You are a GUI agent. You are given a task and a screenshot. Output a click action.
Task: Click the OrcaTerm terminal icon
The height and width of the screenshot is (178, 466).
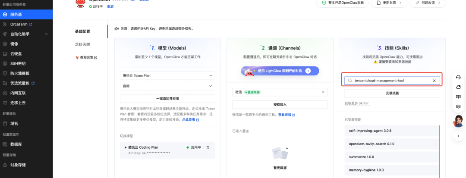[x=5, y=24]
